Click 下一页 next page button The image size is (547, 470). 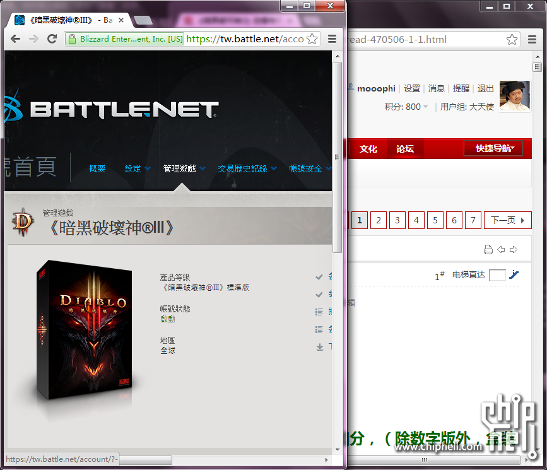point(508,220)
